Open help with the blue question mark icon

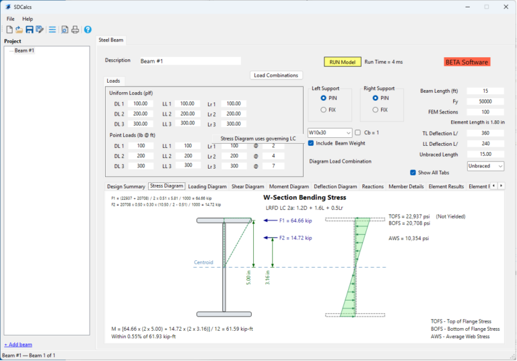88,30
